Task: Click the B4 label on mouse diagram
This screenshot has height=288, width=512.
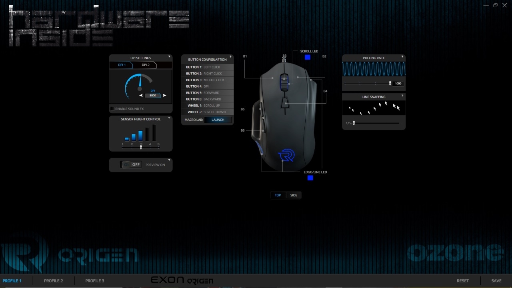Action: [325, 91]
